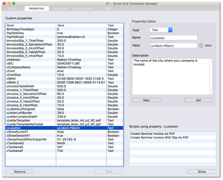
Task: Sort by the Value column header
Action: [81, 26]
